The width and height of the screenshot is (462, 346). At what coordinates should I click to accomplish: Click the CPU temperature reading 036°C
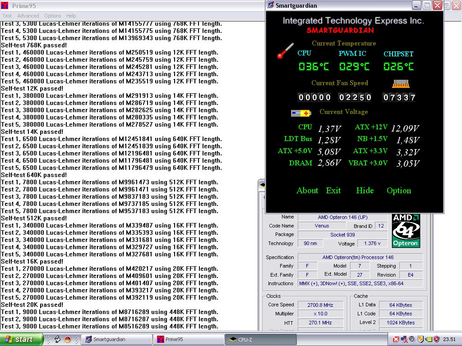pyautogui.click(x=314, y=67)
